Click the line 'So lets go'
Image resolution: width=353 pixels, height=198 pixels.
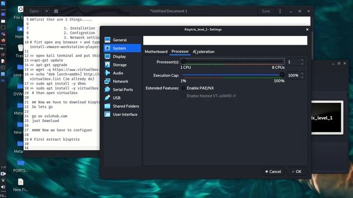tap(42, 107)
